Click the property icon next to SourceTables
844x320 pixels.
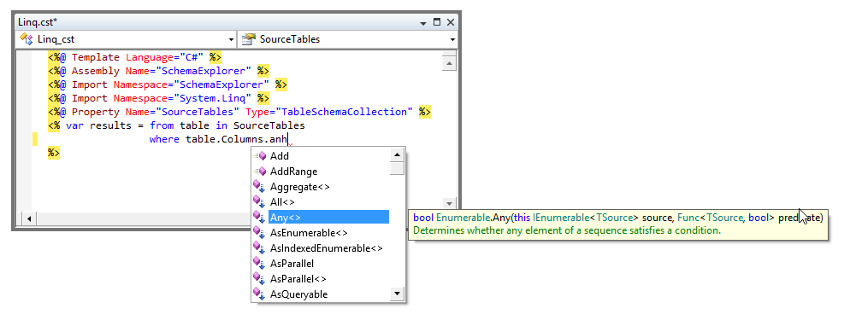pos(248,38)
